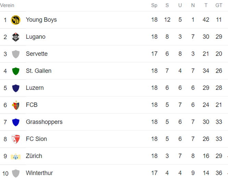Open the St. Gallen team link
This screenshot has height=182, width=228.
(x=39, y=71)
